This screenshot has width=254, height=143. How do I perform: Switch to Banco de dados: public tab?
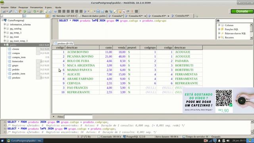point(92,16)
